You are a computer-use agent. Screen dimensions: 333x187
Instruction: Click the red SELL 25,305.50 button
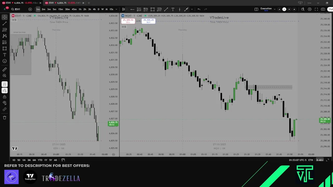(x=128, y=21)
